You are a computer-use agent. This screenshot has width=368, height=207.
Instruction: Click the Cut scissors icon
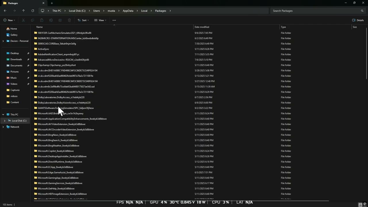pyautogui.click(x=23, y=20)
